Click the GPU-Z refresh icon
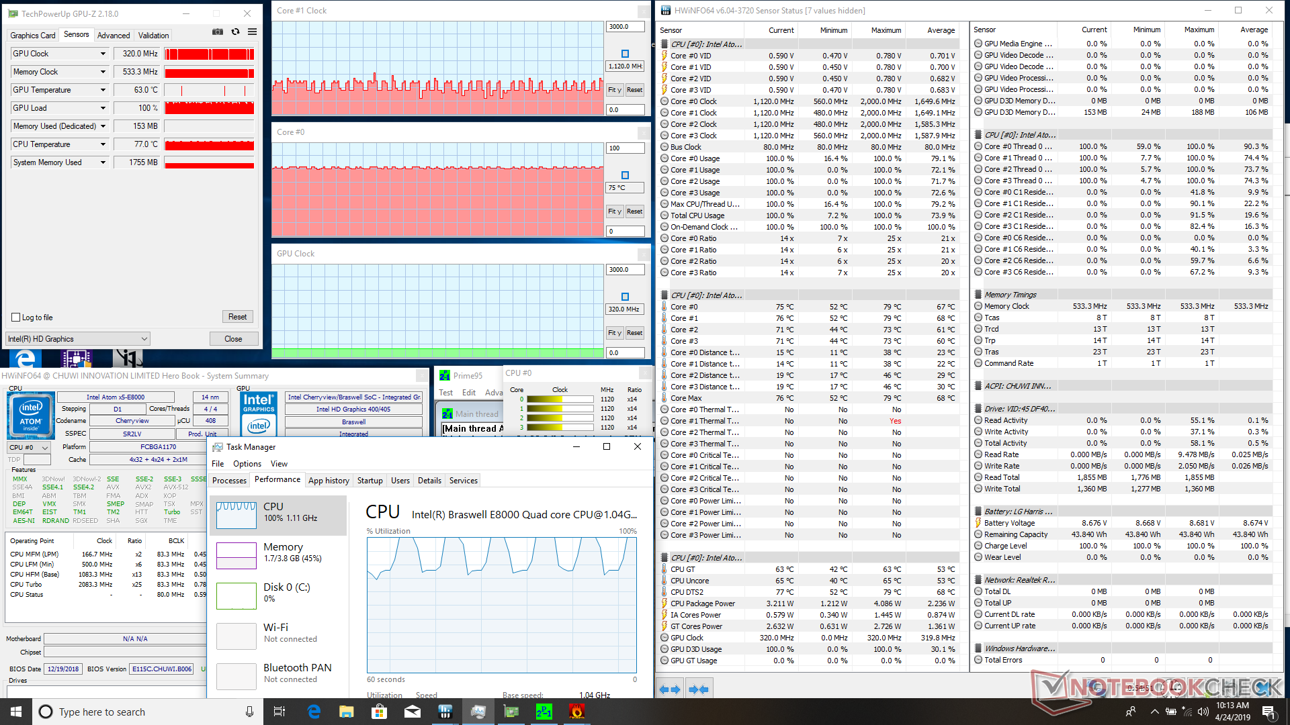The image size is (1290, 725). point(235,32)
